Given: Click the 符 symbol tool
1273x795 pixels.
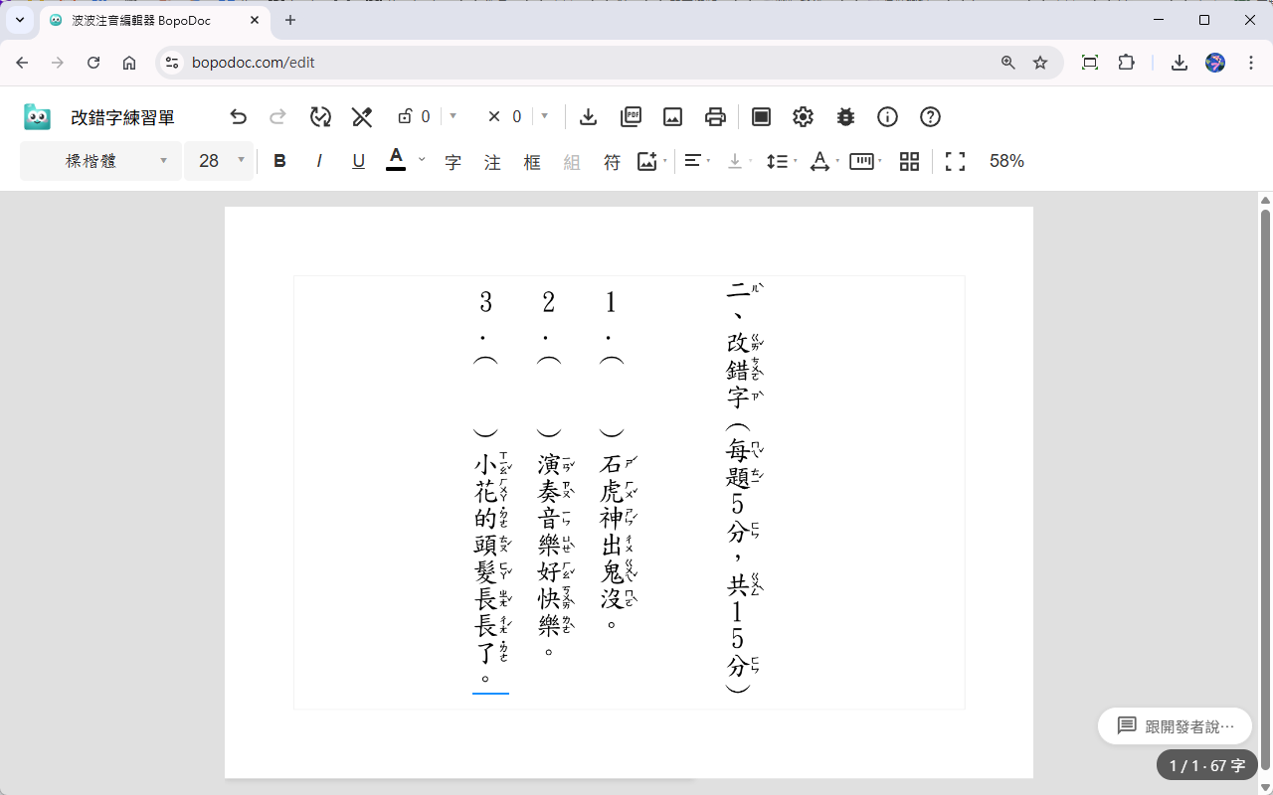Looking at the screenshot, I should pyautogui.click(x=612, y=161).
